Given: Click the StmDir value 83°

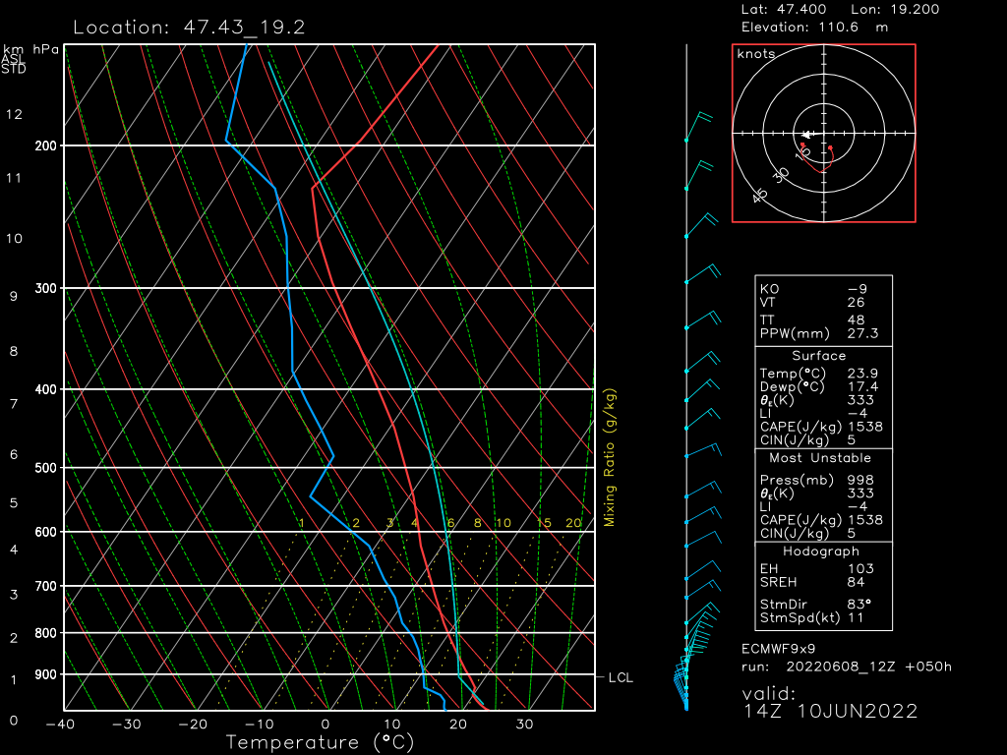Looking at the screenshot, I should (x=859, y=604).
